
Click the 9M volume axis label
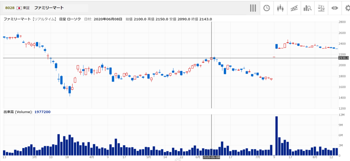341,125
